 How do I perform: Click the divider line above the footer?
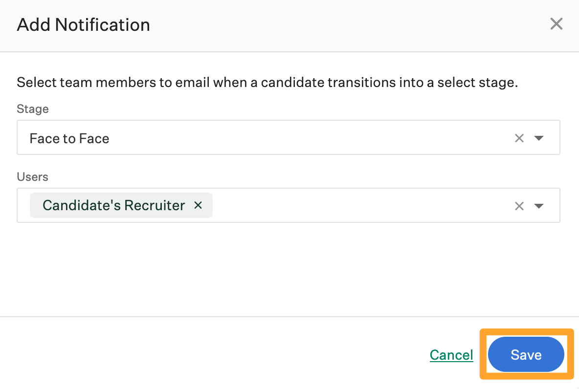tap(289, 317)
